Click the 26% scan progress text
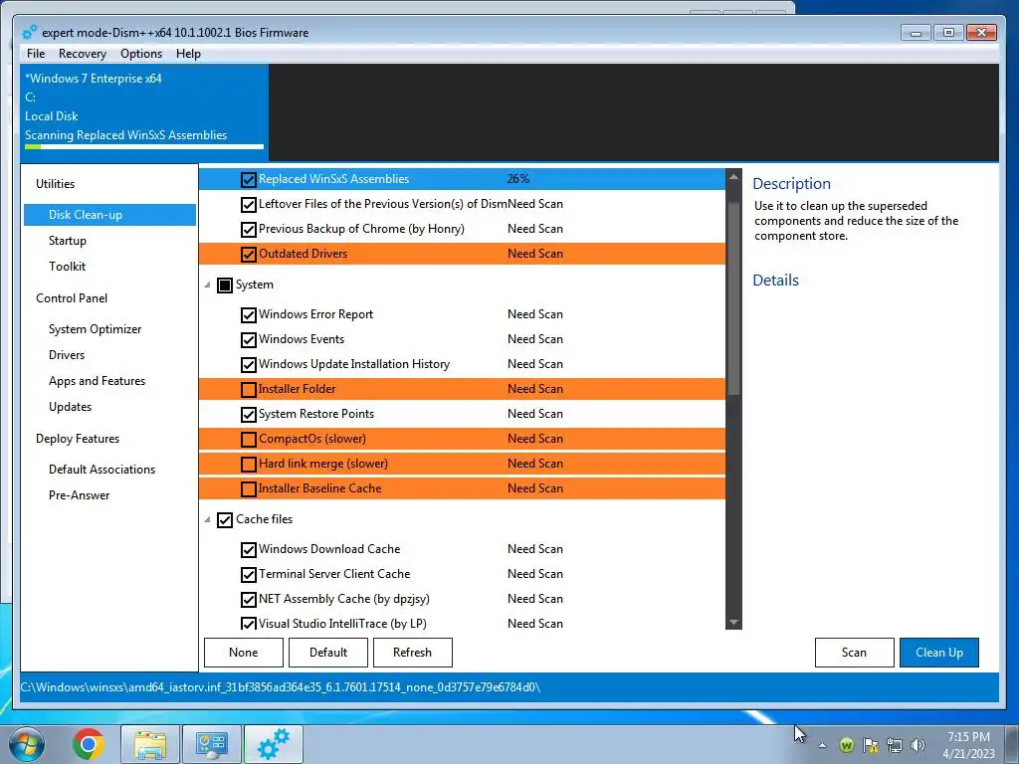This screenshot has height=764, width=1019. tap(517, 179)
